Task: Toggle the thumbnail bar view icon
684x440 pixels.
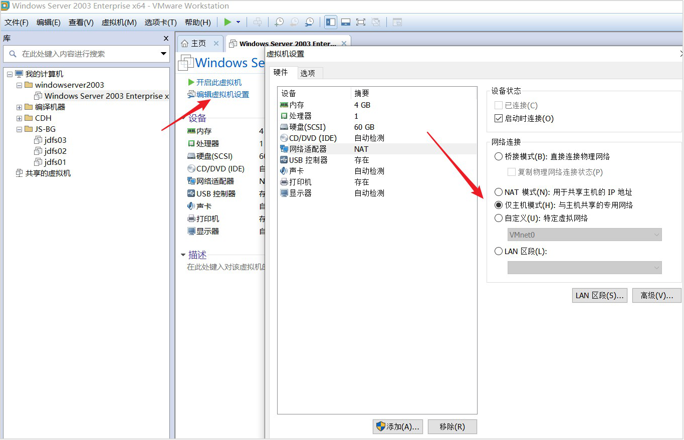Action: coord(346,22)
